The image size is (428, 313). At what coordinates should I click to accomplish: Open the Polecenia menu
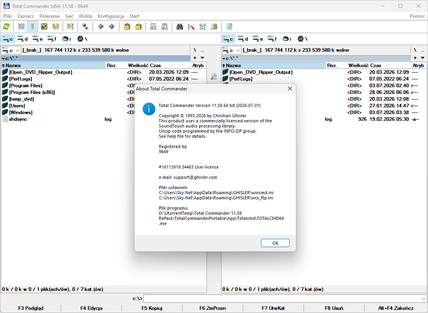coord(49,16)
